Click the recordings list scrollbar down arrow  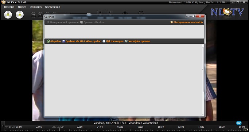tap(203, 115)
